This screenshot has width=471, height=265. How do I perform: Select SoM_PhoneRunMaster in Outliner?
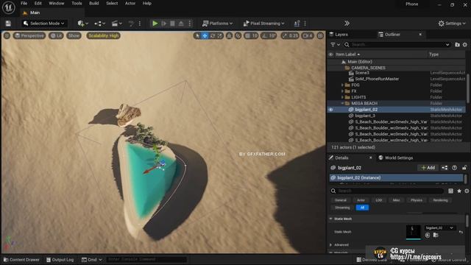tap(377, 79)
